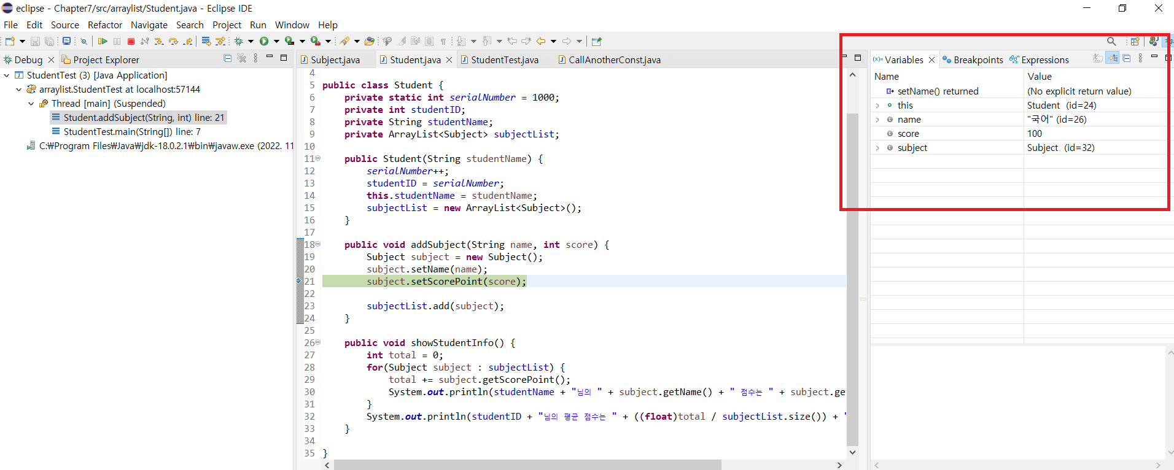Click the magnifier quick access search icon
The height and width of the screenshot is (470, 1174).
point(1111,41)
